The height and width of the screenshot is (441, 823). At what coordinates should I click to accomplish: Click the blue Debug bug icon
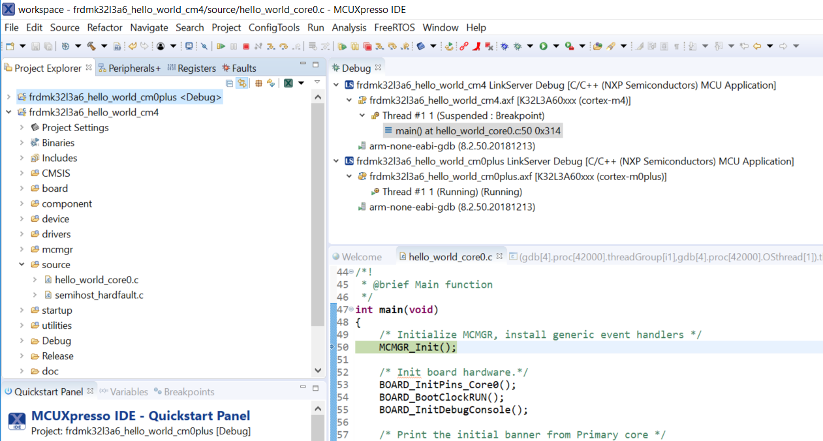coord(505,46)
